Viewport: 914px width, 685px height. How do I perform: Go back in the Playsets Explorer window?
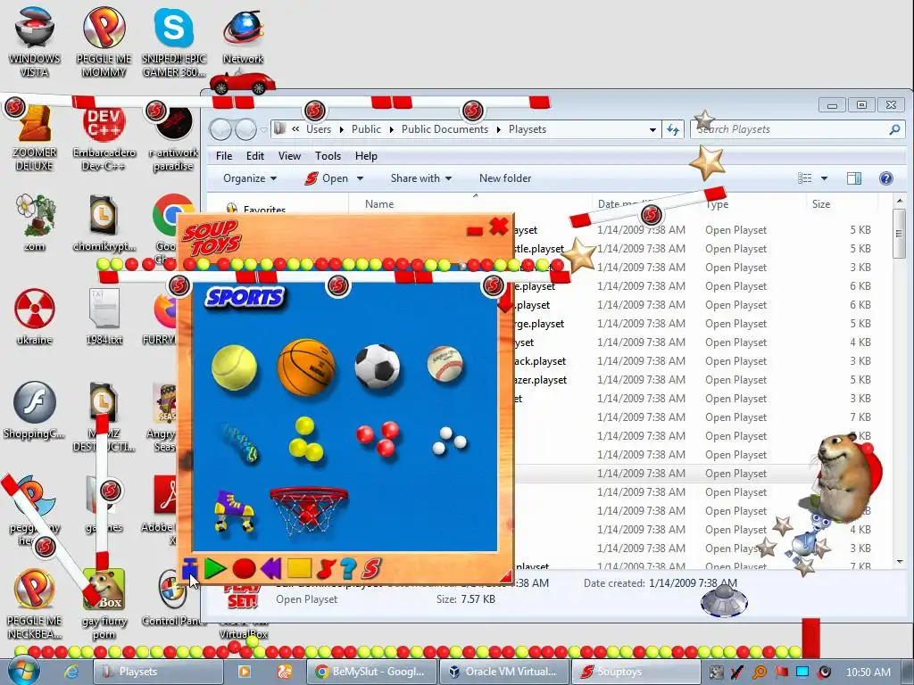(x=221, y=129)
